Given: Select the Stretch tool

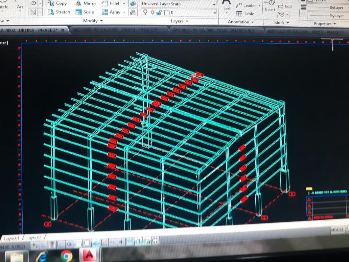Looking at the screenshot, I should tap(59, 12).
